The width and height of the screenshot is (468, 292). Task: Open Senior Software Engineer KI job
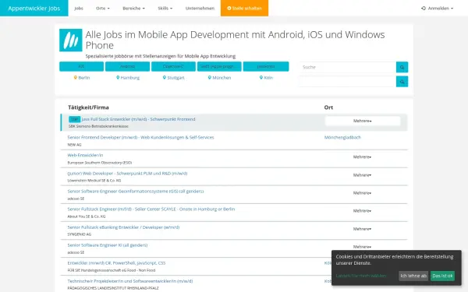pos(108,245)
